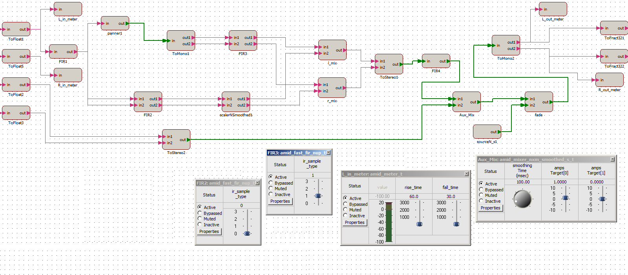628x275 pixels.
Task: Click the sourceN_s1 source block
Action: (487, 132)
